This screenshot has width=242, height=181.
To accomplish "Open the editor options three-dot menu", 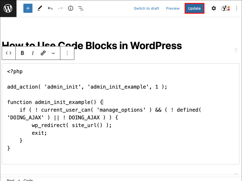I will point(236,8).
